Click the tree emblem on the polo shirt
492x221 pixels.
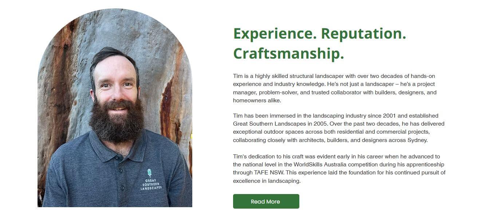coord(149,173)
